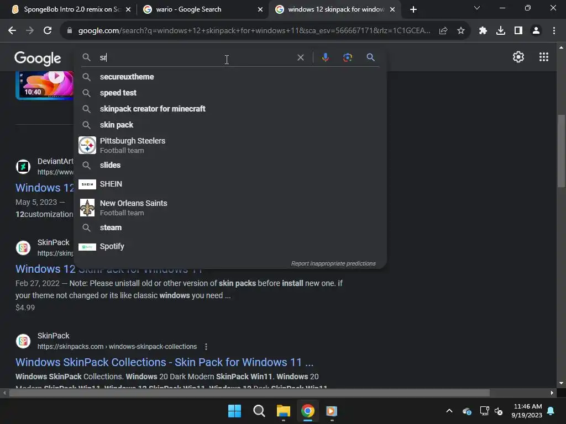
Task: Open the media player taskbar app
Action: tap(332, 411)
